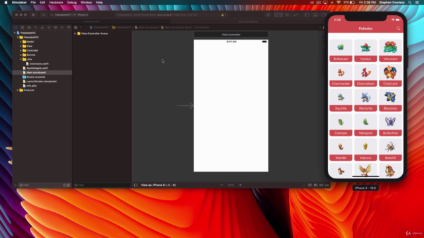The height and width of the screenshot is (238, 424).
Task: Toggle the Debug area visibility button
Action: [x=315, y=15]
